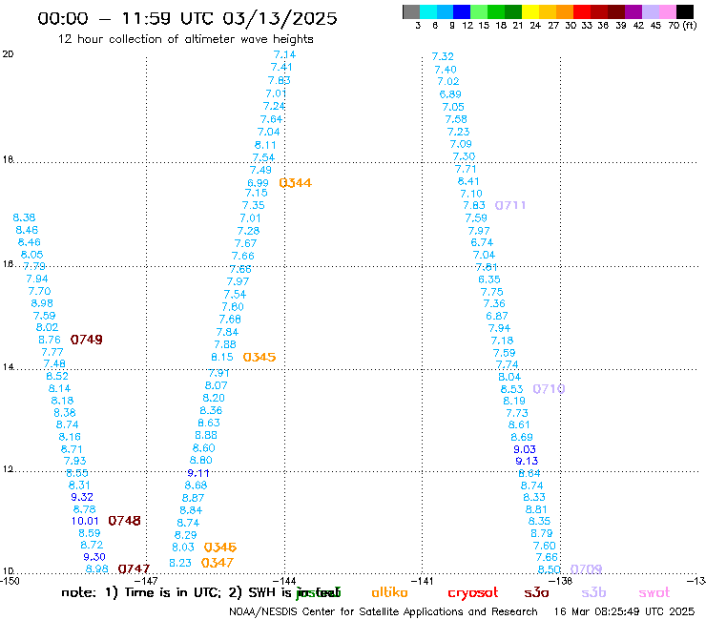This screenshot has height=620, width=706.
Task: Click the gray 3 ft legend swatch
Action: tap(411, 11)
